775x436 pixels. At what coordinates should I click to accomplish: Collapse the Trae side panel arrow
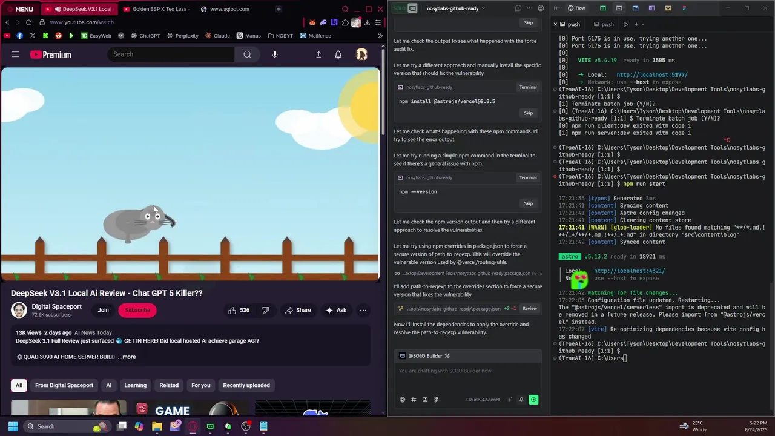point(557,8)
